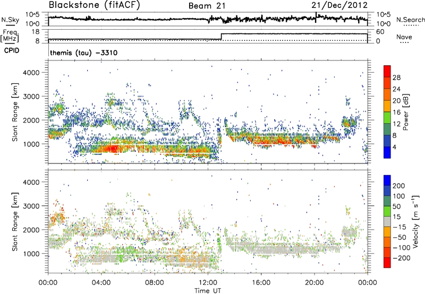425x294 pixels.
Task: Click the 'Velocity [m s-1]' color bar label
Action: coord(415,221)
